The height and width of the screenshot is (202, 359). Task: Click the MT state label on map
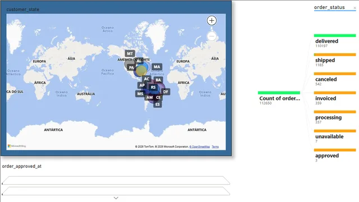[x=130, y=54]
